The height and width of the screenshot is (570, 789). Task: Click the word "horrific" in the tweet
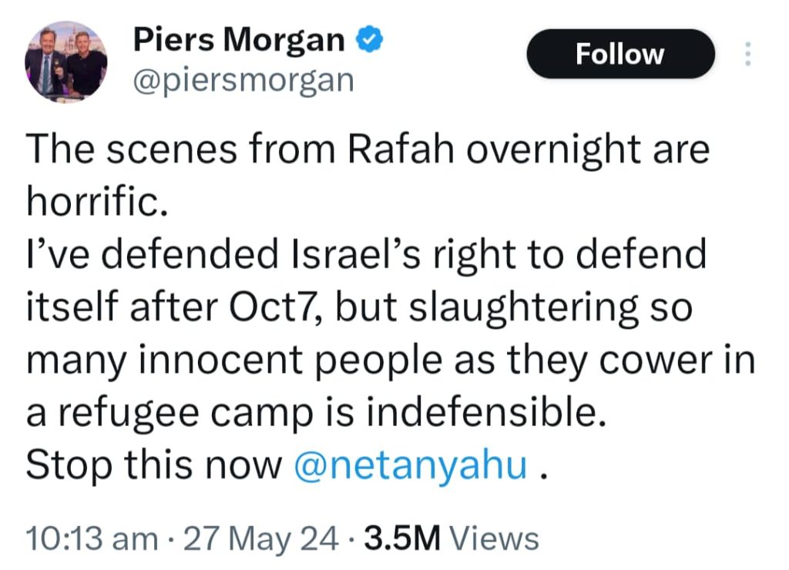(93, 202)
